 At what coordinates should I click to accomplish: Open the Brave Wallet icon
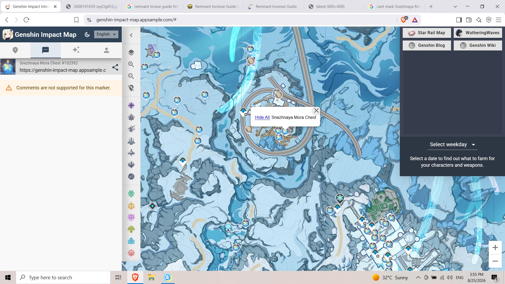pyautogui.click(x=469, y=20)
